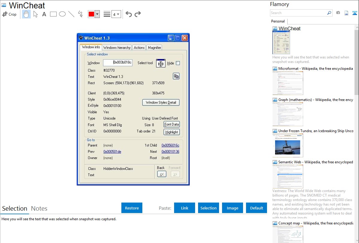Click the copy info icon in WinCheat
This screenshot has width=359, height=243.
(176, 76)
